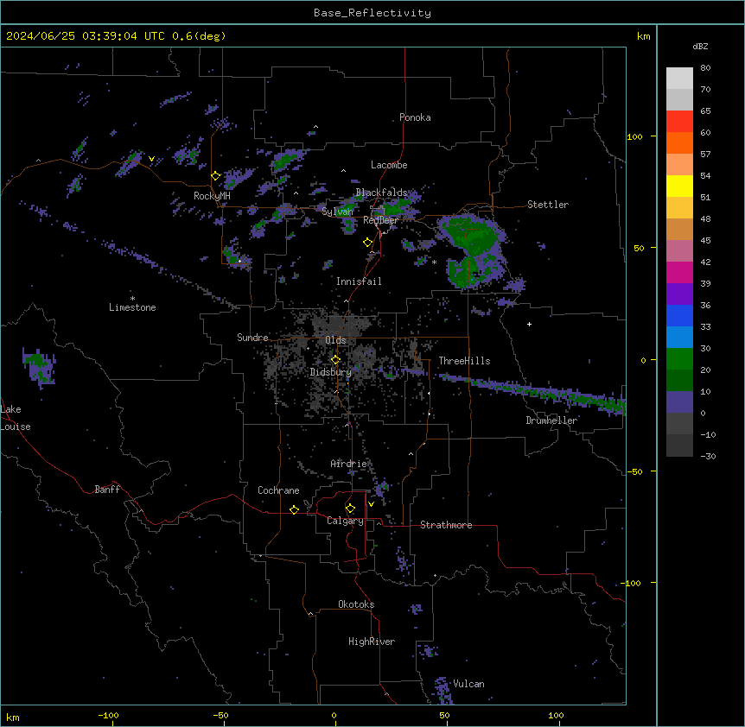This screenshot has width=745, height=727.
Task: Click the yellow v marker east of Calgary
Action: (x=371, y=504)
